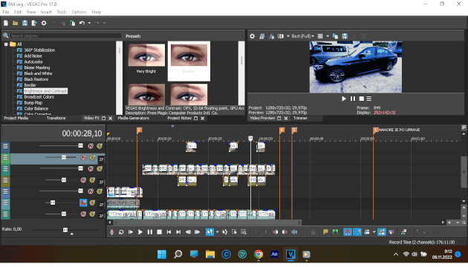Mute the topmost blue track
Image resolution: width=468 pixels, height=267 pixels.
91,146
